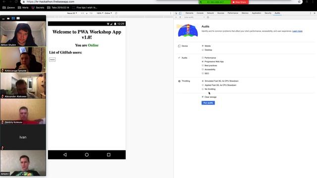Image resolution: width=317 pixels, height=178 pixels.
Task: Open the Learn more link
Action: coord(297,31)
